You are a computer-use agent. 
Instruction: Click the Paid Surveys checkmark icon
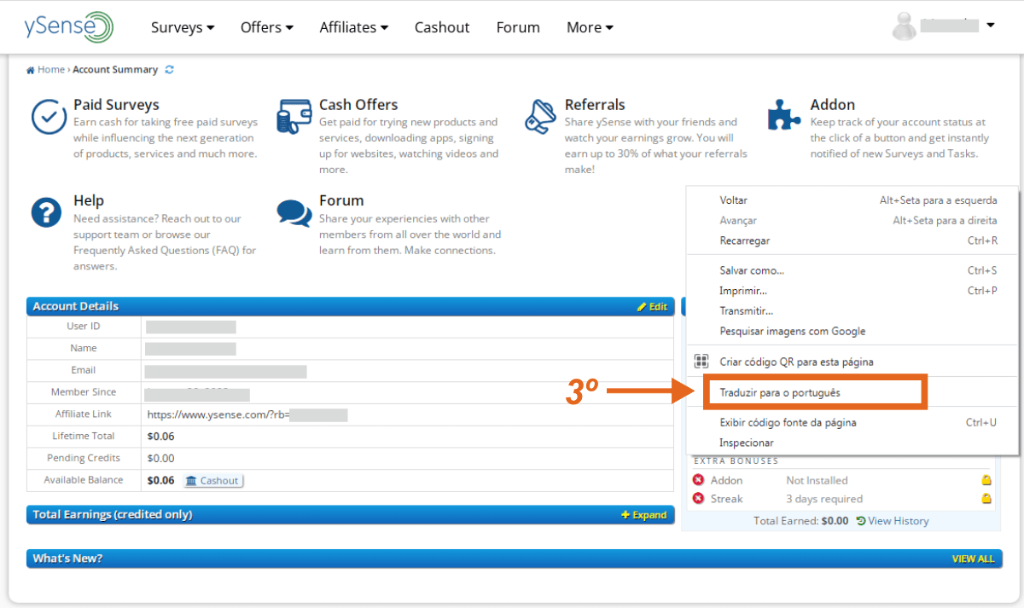click(x=49, y=117)
